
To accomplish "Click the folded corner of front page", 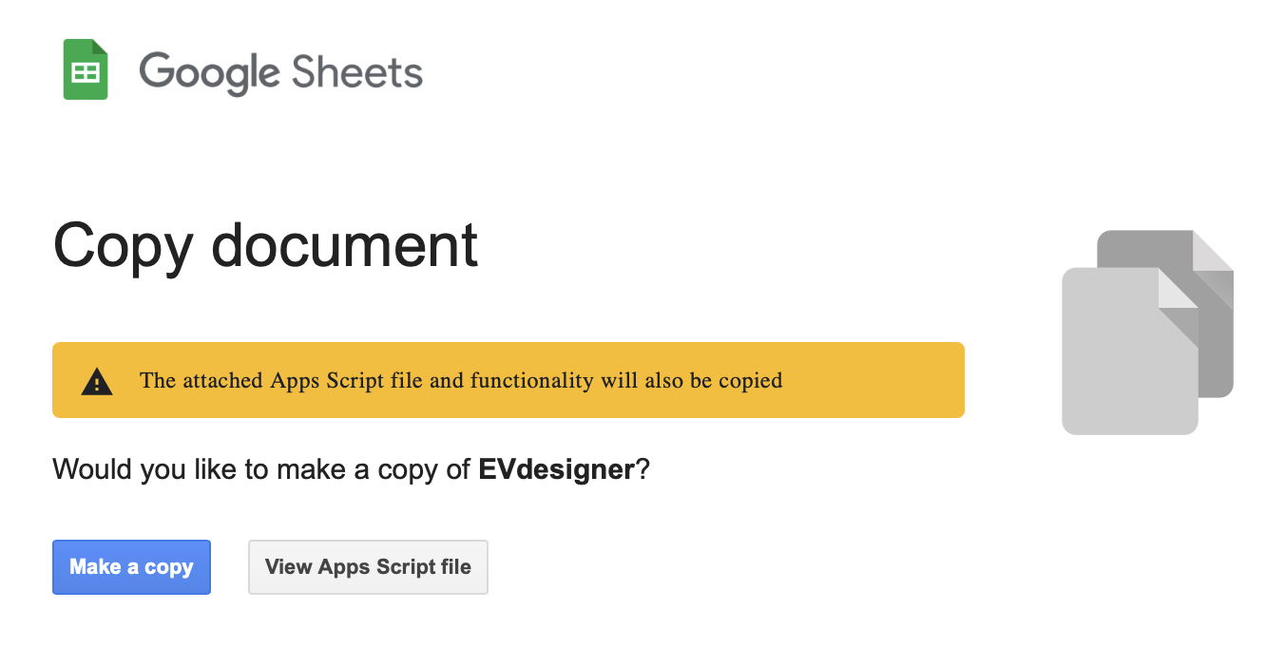I will [x=1178, y=289].
